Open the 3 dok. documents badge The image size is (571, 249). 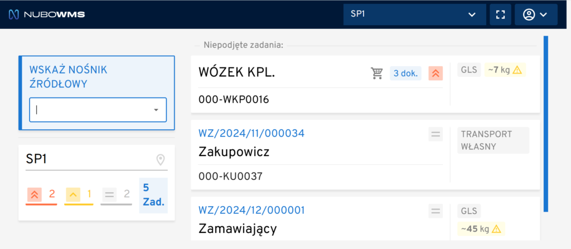pyautogui.click(x=405, y=73)
